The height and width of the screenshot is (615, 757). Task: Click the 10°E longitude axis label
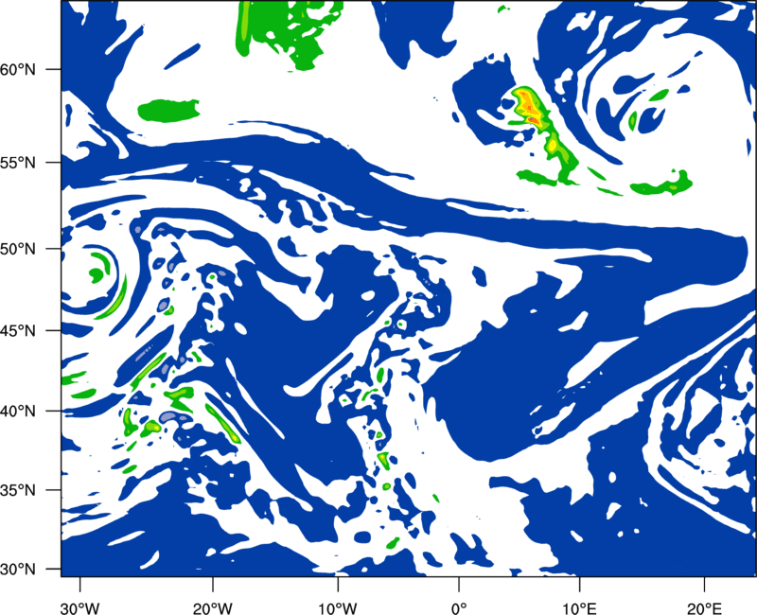click(x=579, y=607)
